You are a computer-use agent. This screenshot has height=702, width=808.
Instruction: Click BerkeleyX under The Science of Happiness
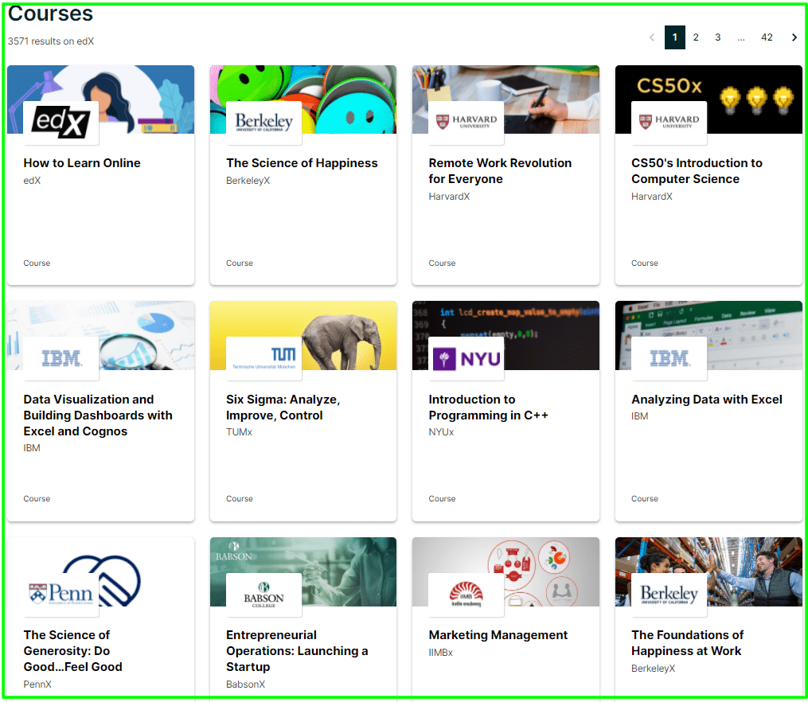pos(248,181)
